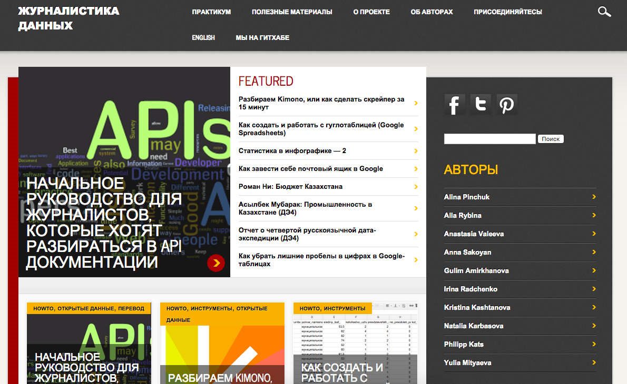The height and width of the screenshot is (384, 627).
Task: Click the arrow next to Yulia Mityaeva
Action: (594, 362)
